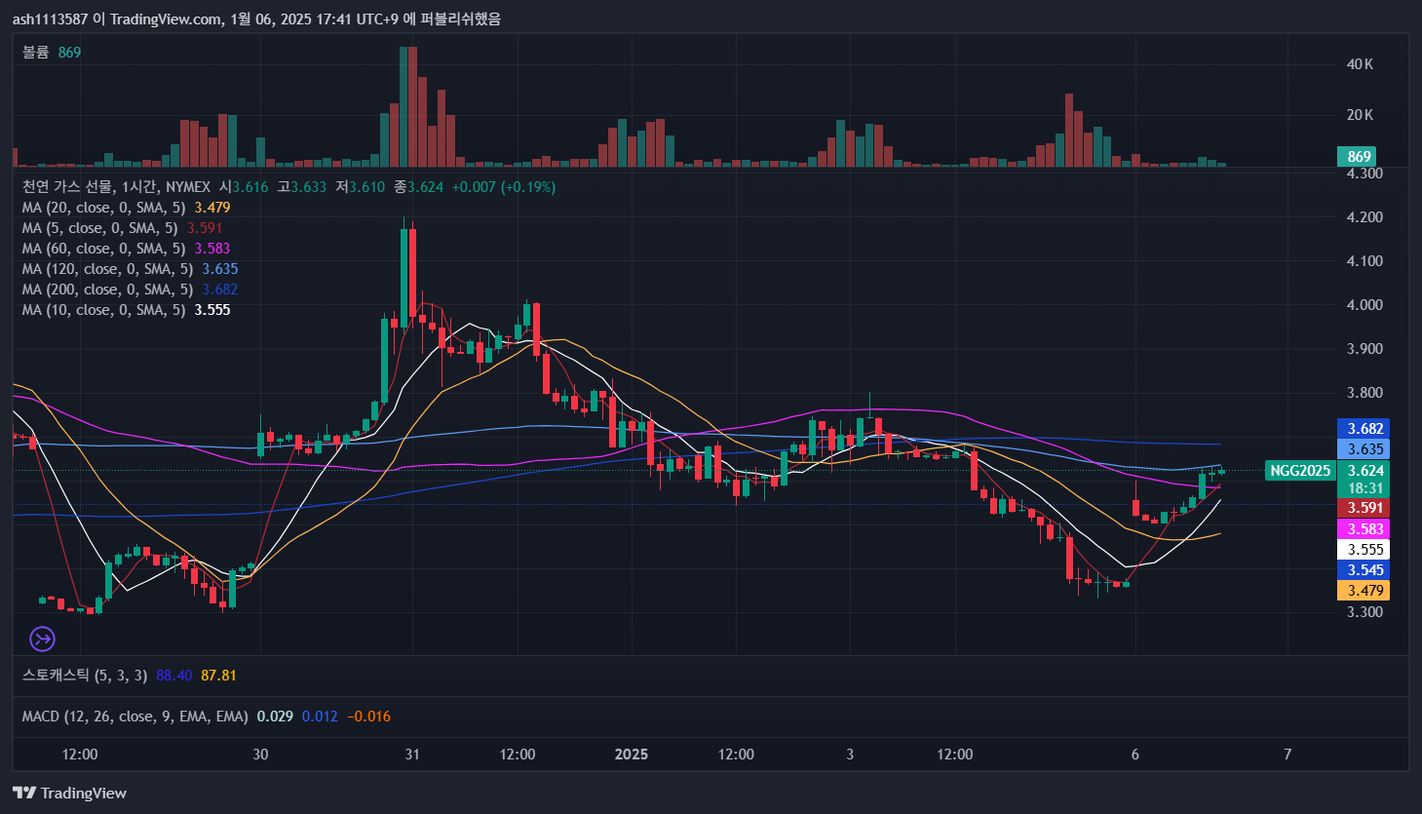Click the circular double-arrow icon on the chart

click(x=43, y=639)
